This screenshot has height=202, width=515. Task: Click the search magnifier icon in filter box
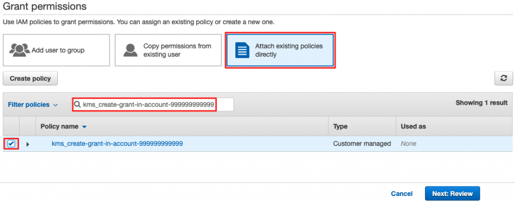[78, 105]
